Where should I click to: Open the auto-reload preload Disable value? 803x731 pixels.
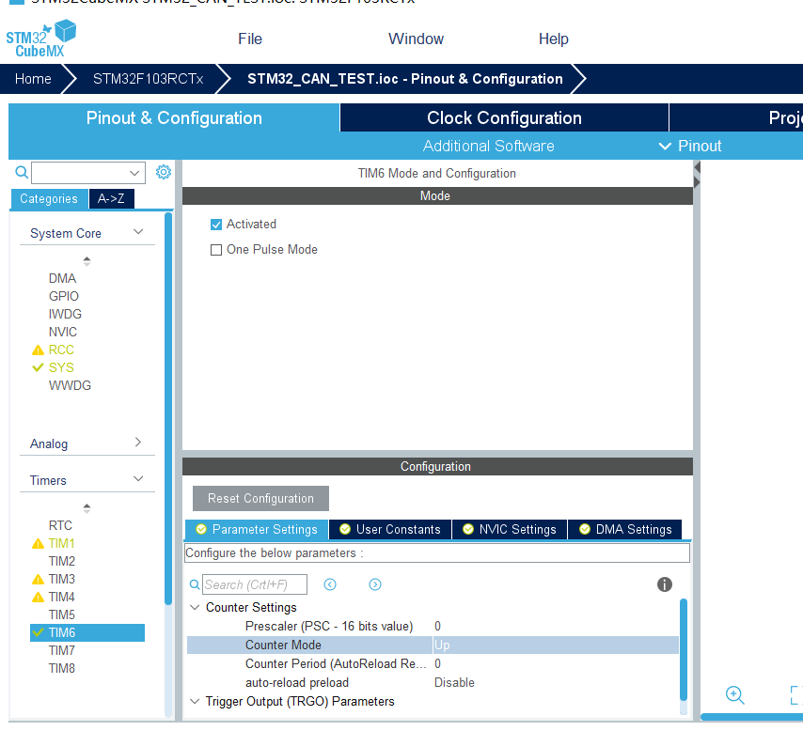(454, 683)
